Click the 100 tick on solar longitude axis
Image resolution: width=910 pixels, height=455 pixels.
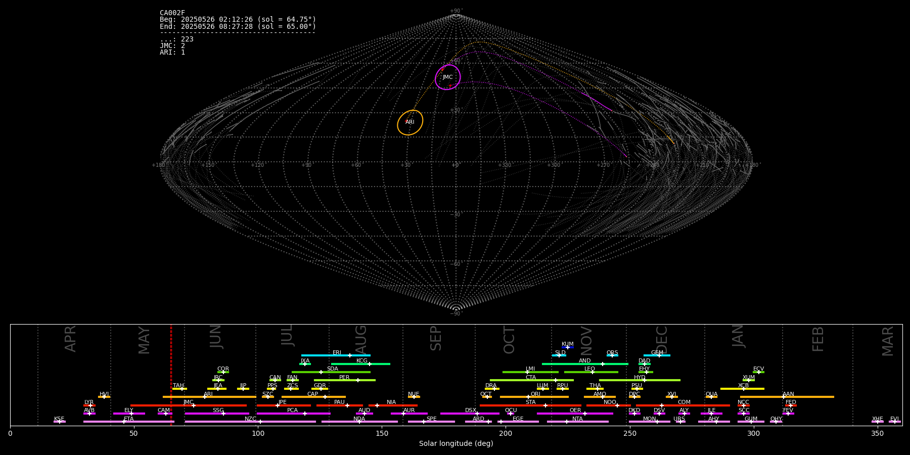pos(258,433)
